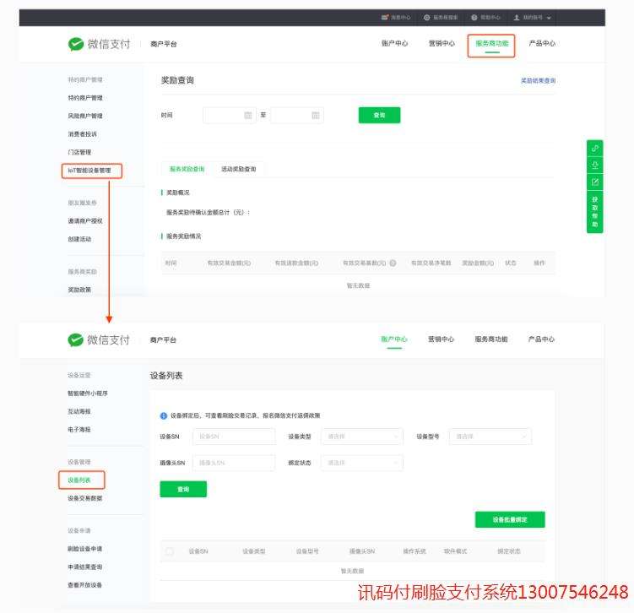This screenshot has width=634, height=613.
Task: Click the 奖励结果查询 link
Action: (x=538, y=80)
